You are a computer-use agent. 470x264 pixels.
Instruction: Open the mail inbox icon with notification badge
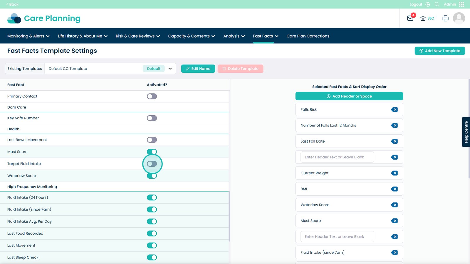[x=410, y=18]
